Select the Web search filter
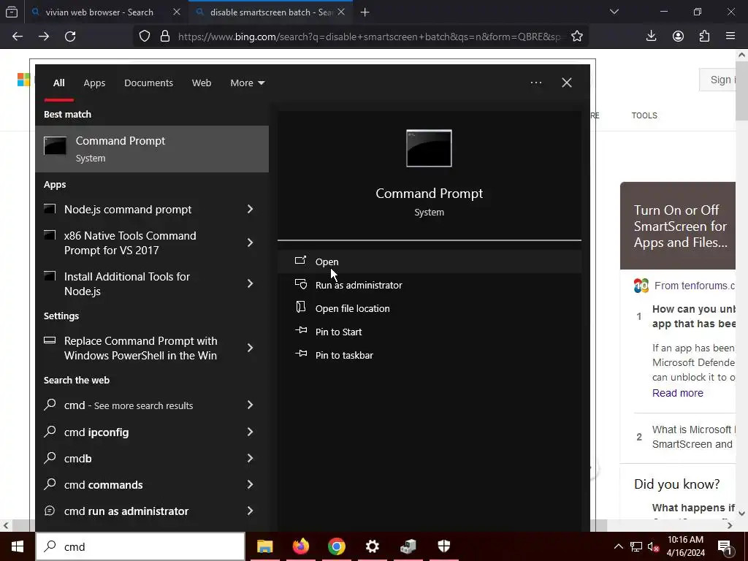The width and height of the screenshot is (748, 561). click(x=202, y=83)
